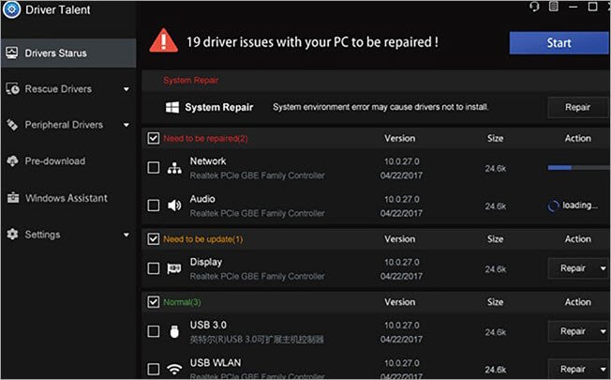The width and height of the screenshot is (611, 380).
Task: Click the Normal(3) group label
Action: click(182, 302)
